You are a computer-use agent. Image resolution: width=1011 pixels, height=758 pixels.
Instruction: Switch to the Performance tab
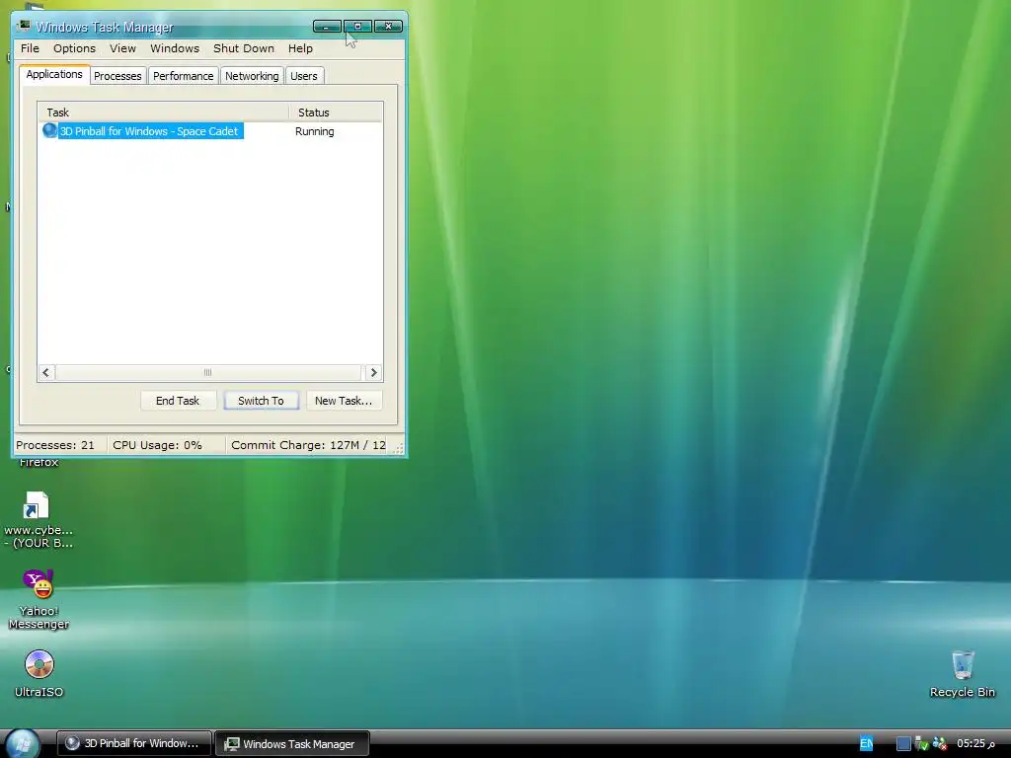183,76
